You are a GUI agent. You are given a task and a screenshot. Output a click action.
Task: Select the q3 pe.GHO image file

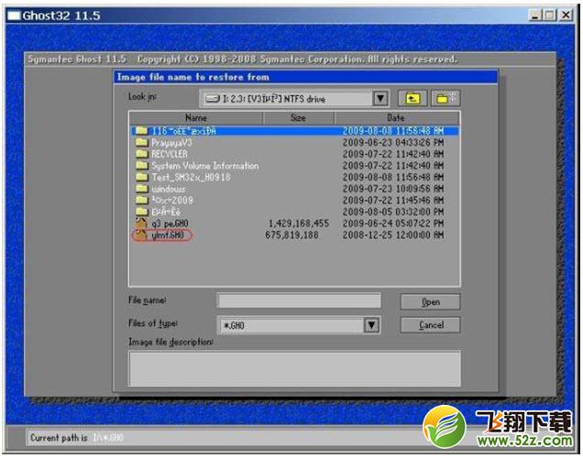[170, 224]
